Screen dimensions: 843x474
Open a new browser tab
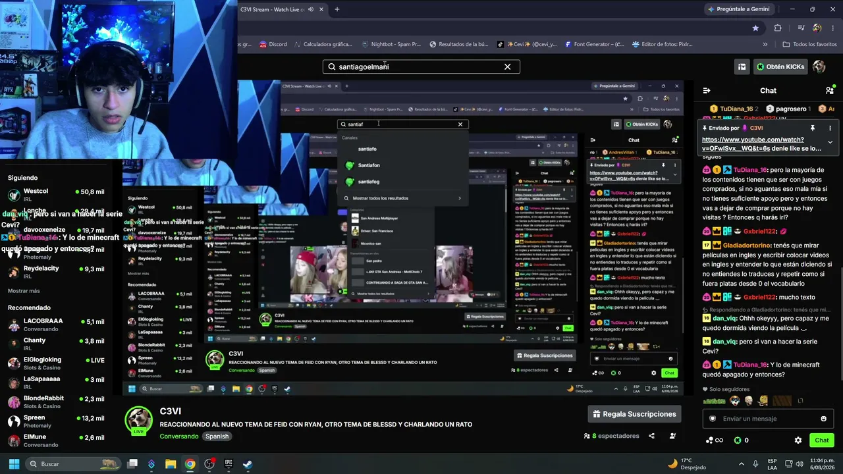(x=337, y=9)
